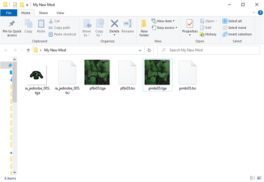Screen dimensions: 264x182
Task: Click Copy path in the ribbon
Action: 59,28
